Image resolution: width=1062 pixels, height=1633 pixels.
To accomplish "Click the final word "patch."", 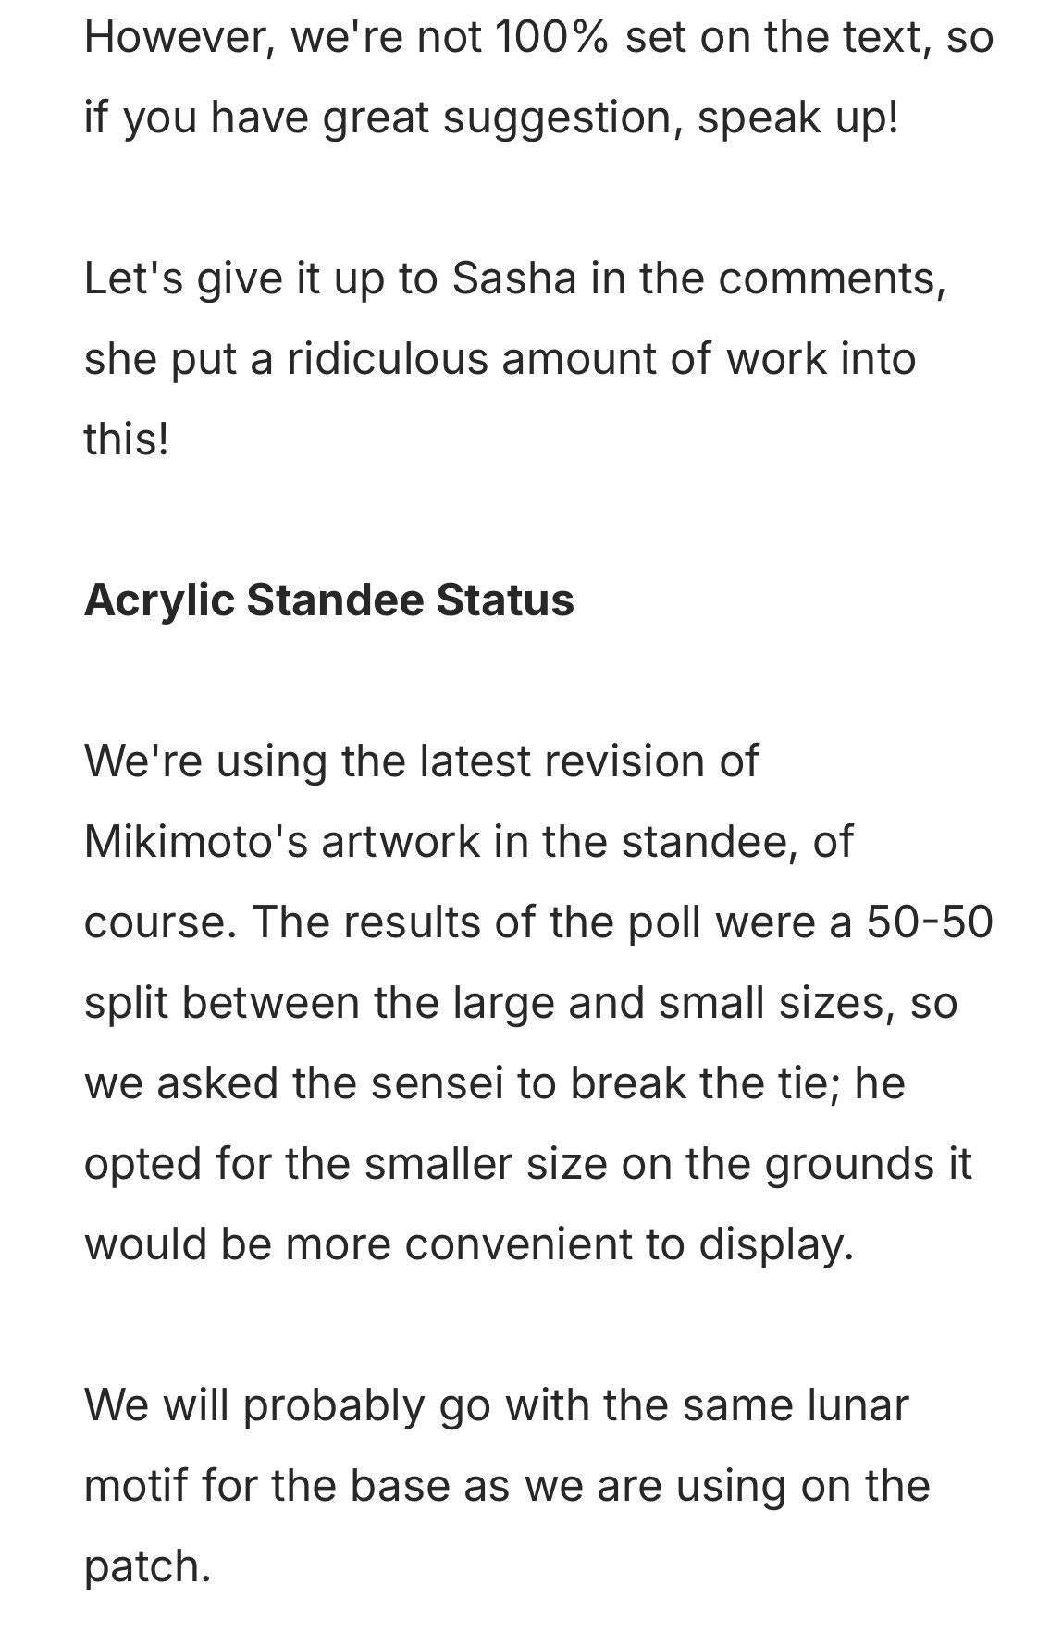I will tap(148, 1565).
